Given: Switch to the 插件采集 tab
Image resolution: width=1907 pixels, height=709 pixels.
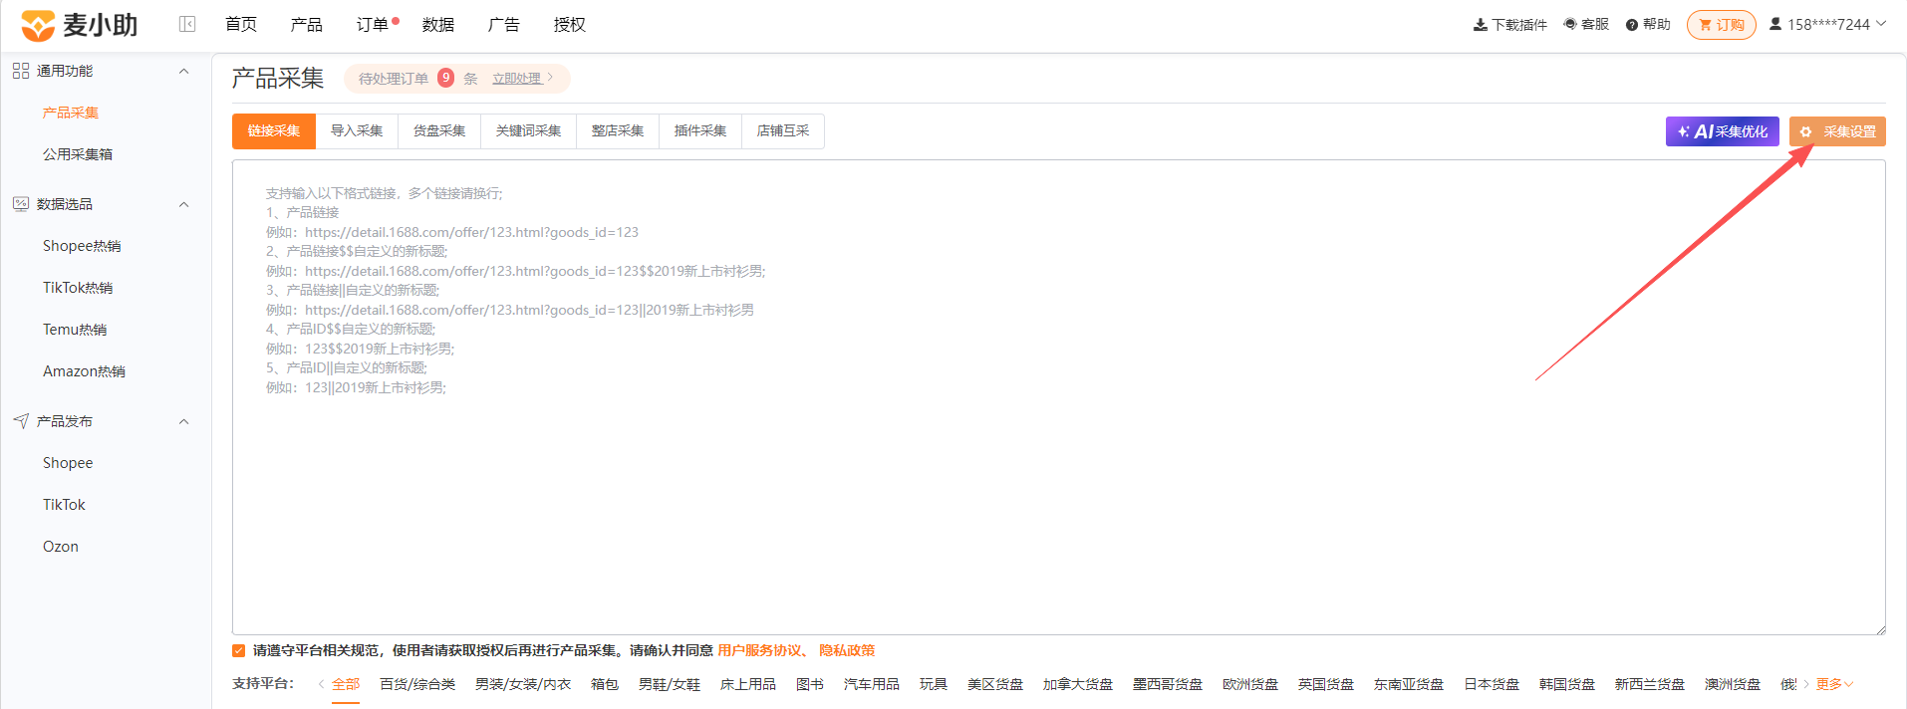Looking at the screenshot, I should [700, 131].
